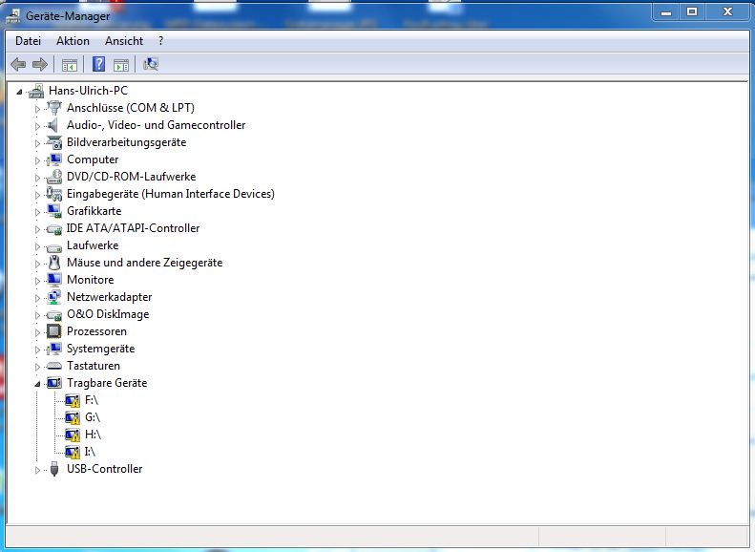Click the Back arrow toolbar icon
Screen dimensions: 755x552
pyautogui.click(x=18, y=64)
